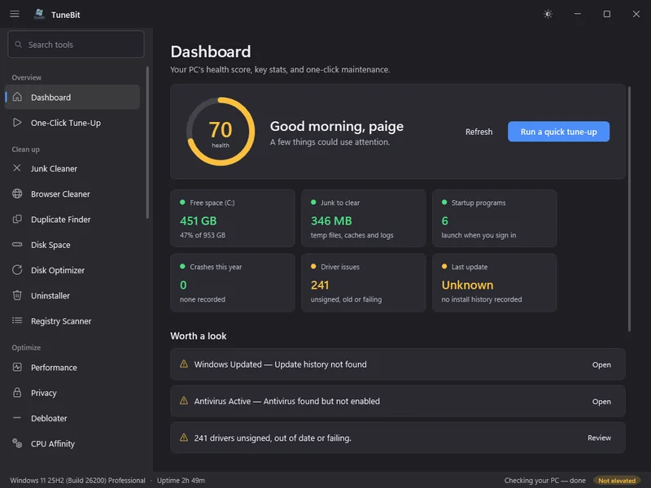Screen dimensions: 651x488
Task: Click the Registry Scanner list icon
Action: (17, 320)
